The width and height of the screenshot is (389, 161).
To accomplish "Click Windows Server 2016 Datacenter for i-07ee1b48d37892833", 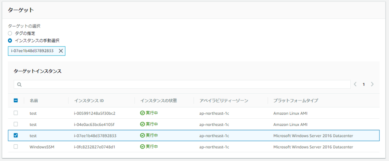I will point(313,135).
